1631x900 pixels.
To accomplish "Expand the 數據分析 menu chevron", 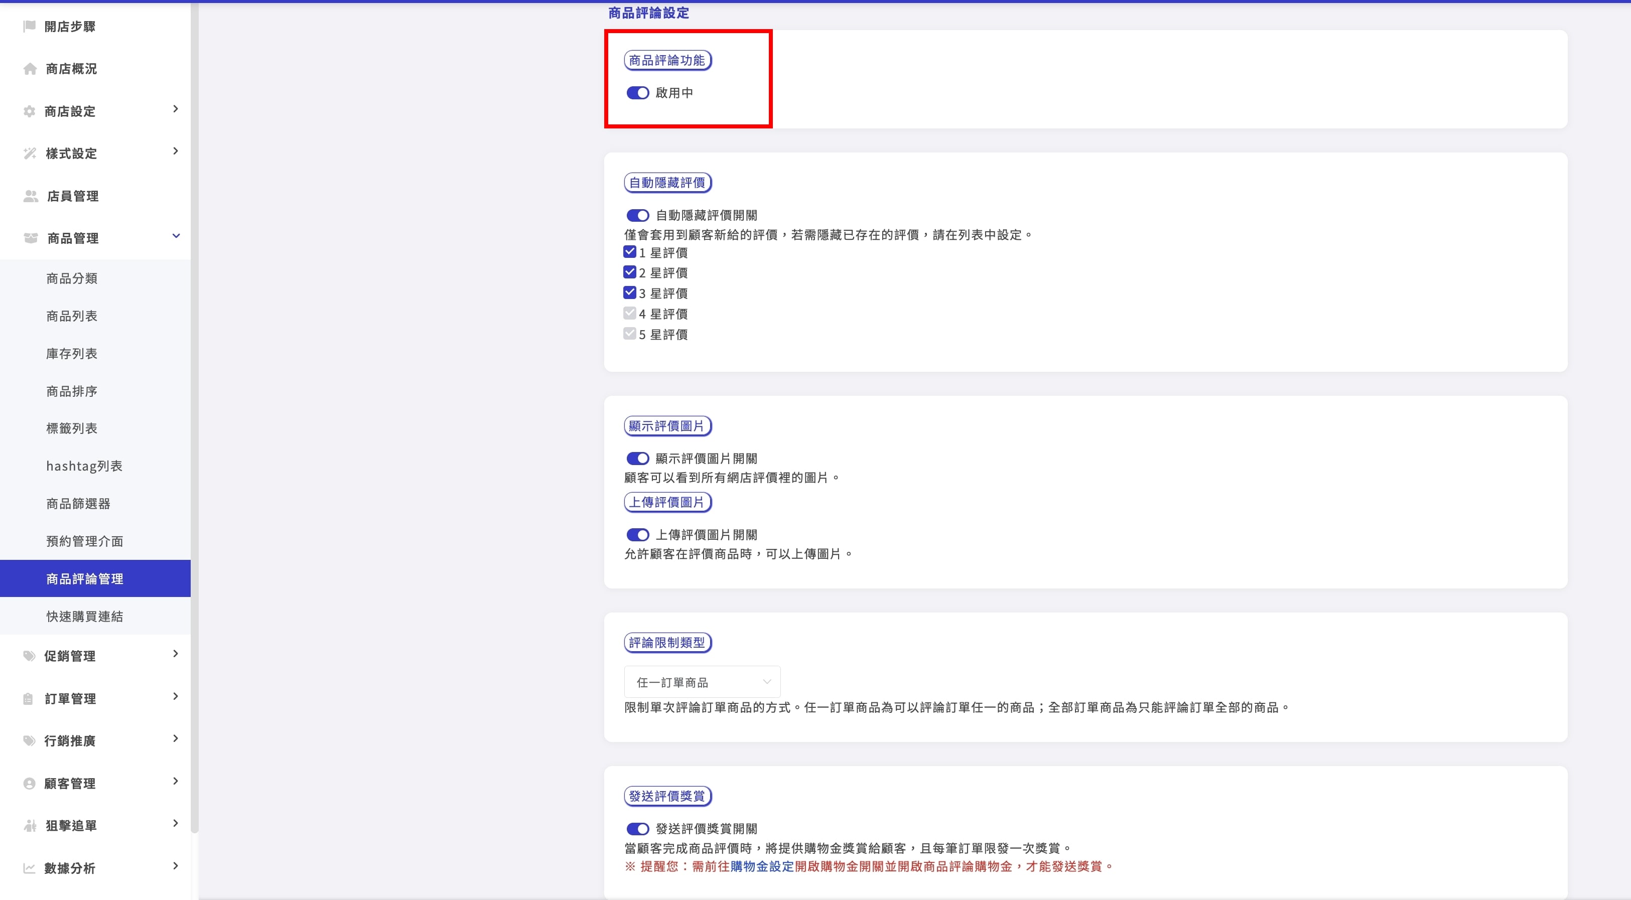I will (x=175, y=866).
